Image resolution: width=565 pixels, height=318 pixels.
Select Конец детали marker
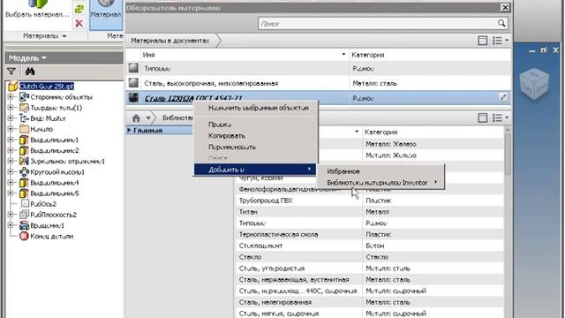point(51,236)
